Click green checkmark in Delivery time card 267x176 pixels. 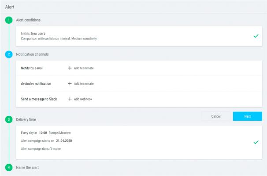pos(256,142)
